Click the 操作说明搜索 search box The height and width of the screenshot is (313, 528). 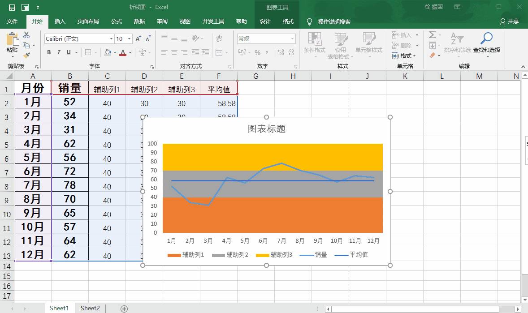coord(334,22)
